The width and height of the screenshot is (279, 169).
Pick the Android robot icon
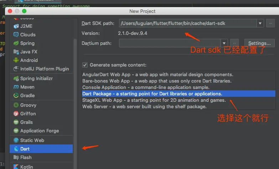16,60
